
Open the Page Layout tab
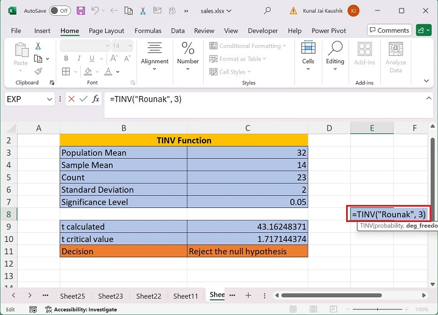[106, 30]
